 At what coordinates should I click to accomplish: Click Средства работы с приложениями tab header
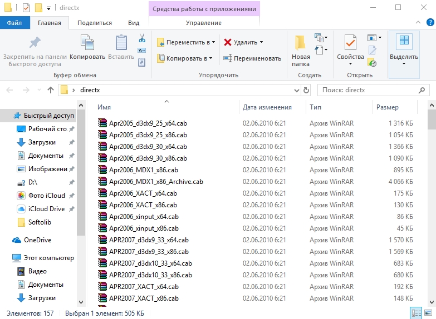pos(204,9)
